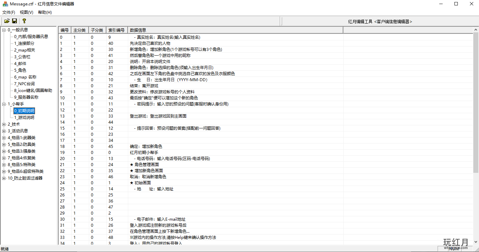This screenshot has height=252, width=479.
Task: Select 8_icon键名/圆圈帮助 tree item
Action: [x=33, y=91]
